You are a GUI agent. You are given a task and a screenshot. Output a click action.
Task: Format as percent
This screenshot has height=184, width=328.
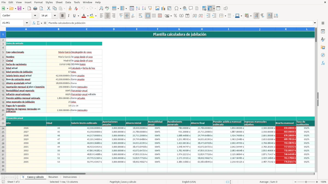point(175,16)
